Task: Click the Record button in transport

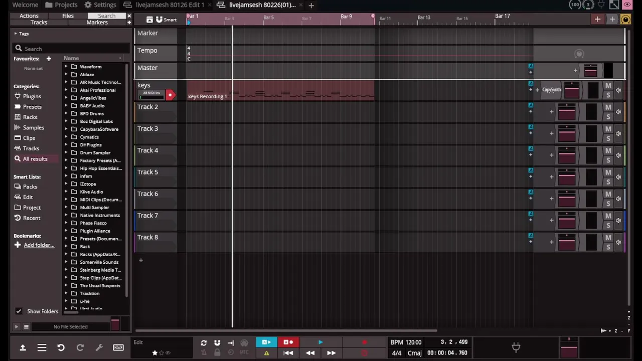Action: [364, 342]
